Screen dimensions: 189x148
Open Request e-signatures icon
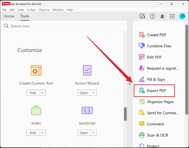pyautogui.click(x=142, y=68)
